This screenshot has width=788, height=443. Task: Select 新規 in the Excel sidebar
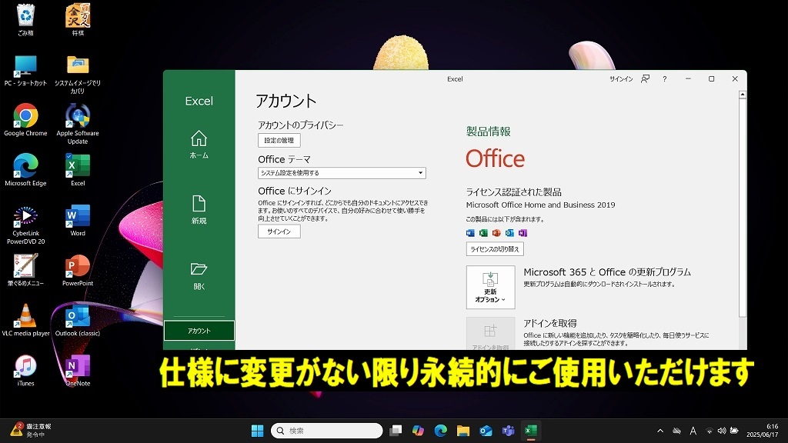[x=199, y=210]
